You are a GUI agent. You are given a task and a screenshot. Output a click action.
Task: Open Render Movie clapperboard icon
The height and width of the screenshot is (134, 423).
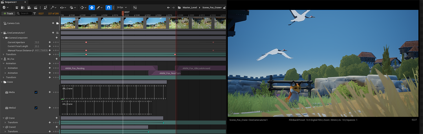coord(36,8)
